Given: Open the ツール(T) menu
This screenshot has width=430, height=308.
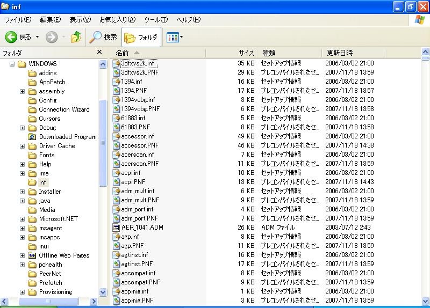Looking at the screenshot, I should [156, 20].
